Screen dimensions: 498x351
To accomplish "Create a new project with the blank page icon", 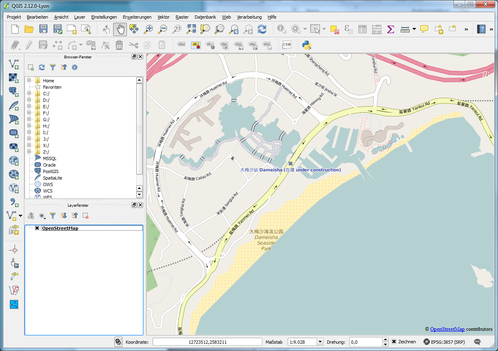I will coord(15,29).
